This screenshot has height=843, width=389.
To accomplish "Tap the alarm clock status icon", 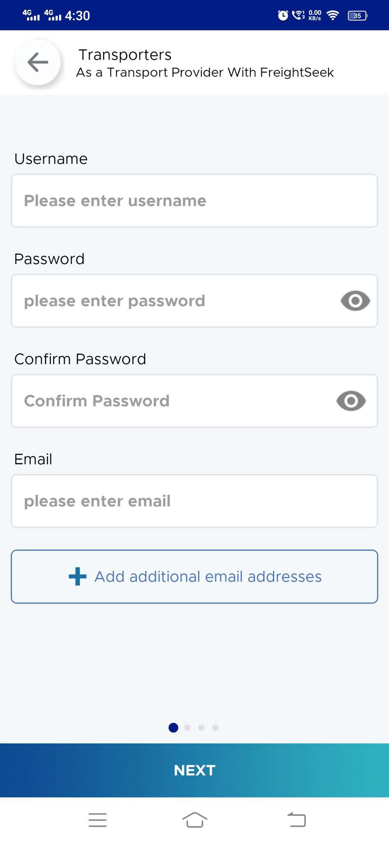I will [283, 16].
